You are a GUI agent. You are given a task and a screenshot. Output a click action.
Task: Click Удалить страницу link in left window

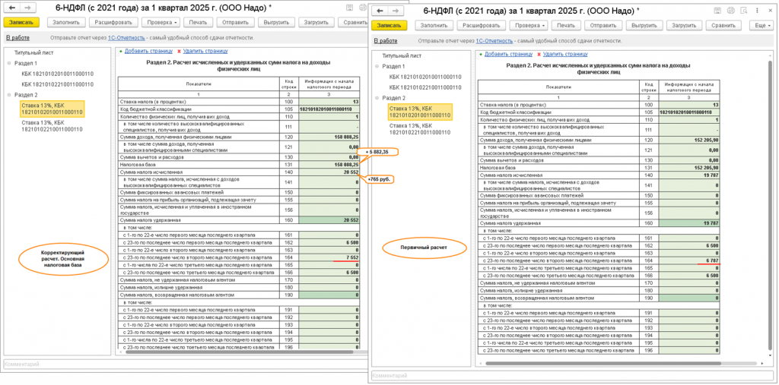tap(205, 51)
